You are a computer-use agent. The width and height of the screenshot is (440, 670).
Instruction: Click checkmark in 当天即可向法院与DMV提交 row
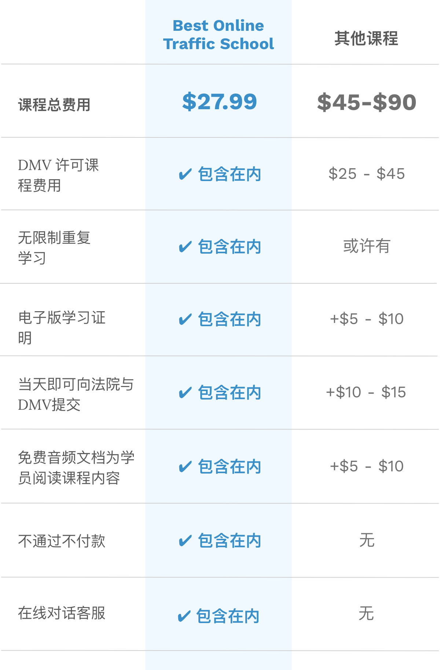(185, 393)
